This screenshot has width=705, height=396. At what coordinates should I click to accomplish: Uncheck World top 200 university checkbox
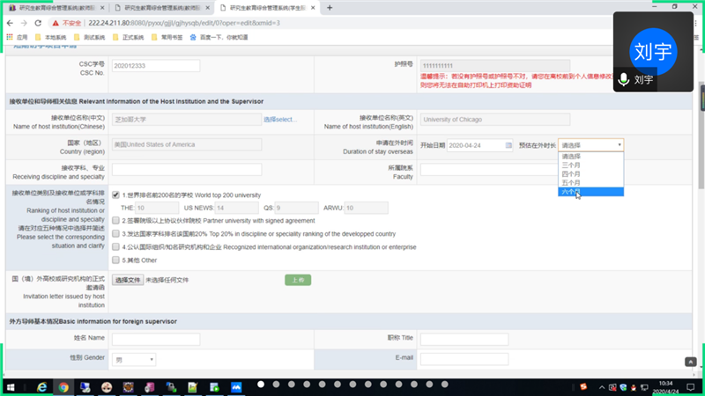[x=115, y=194]
